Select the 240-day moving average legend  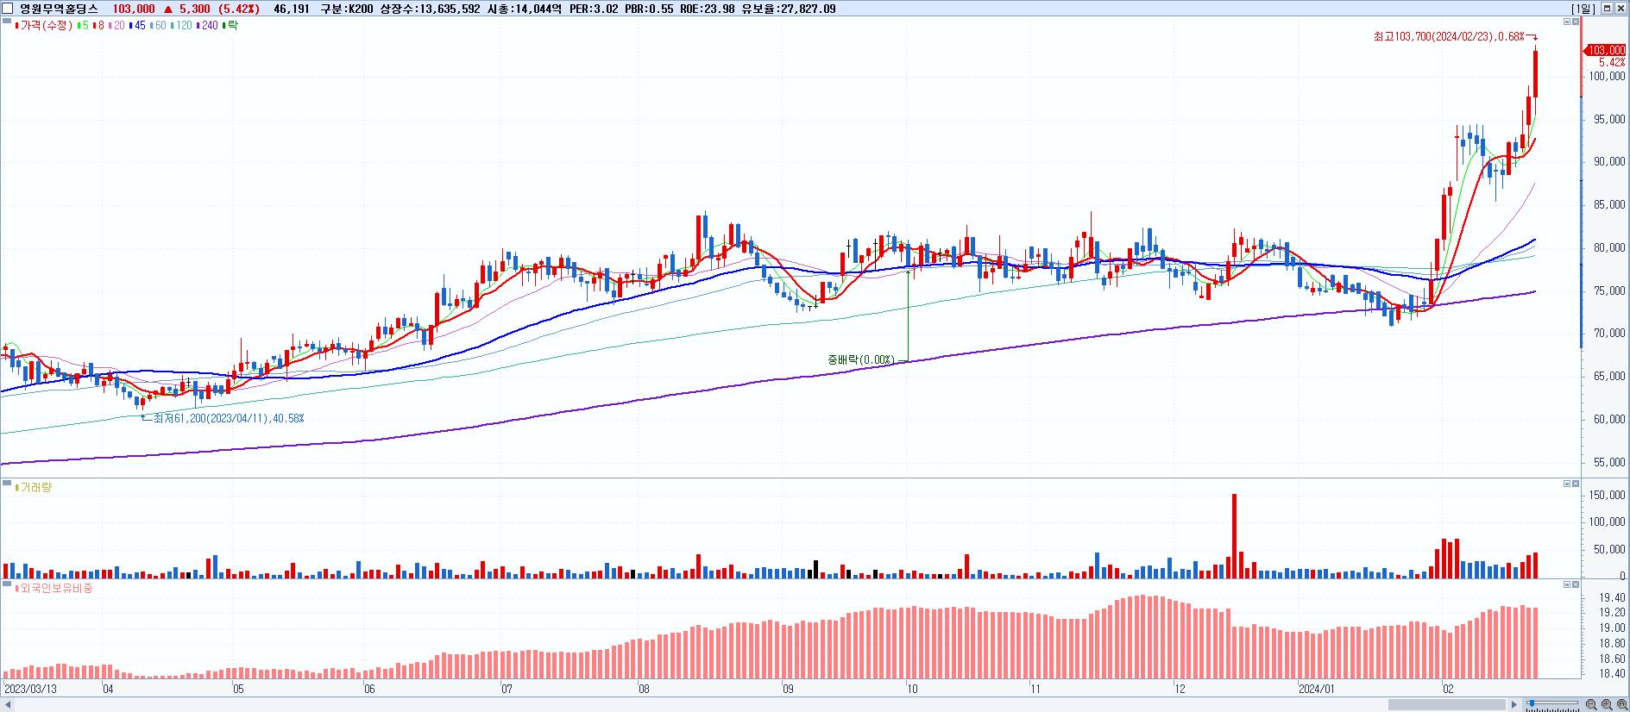[208, 26]
